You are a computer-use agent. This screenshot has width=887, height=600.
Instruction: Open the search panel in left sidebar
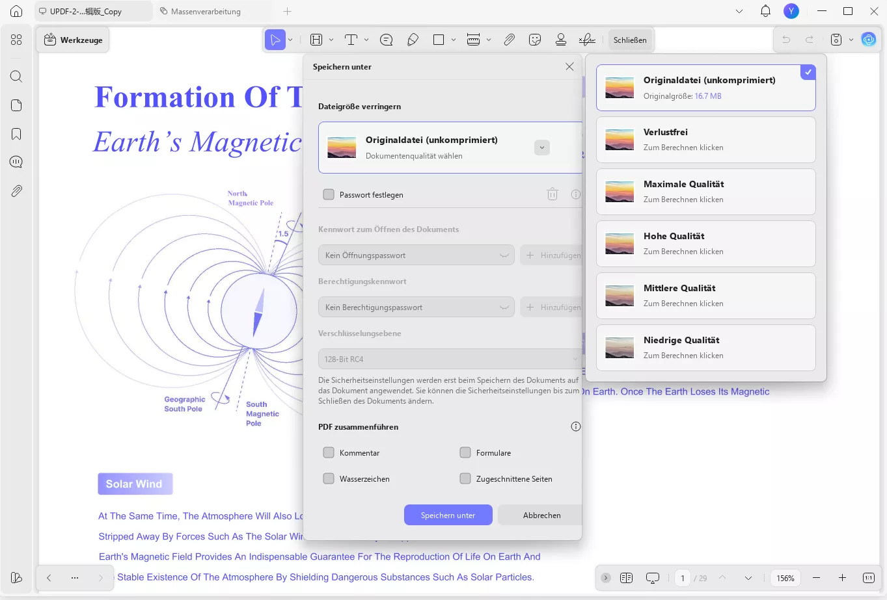(x=16, y=77)
